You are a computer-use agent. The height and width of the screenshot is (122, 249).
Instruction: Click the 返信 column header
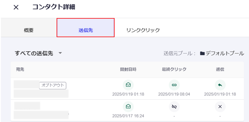tap(220, 69)
